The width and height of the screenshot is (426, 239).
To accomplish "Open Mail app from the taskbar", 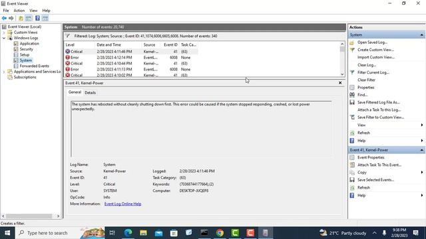I will pyautogui.click(x=158, y=233).
